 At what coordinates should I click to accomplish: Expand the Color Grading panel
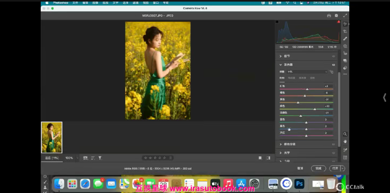click(281, 145)
